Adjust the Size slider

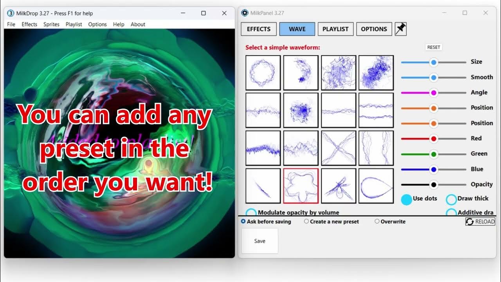(434, 62)
